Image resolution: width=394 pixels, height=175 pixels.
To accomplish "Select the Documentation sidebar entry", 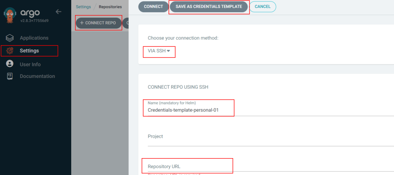I will 37,76.
